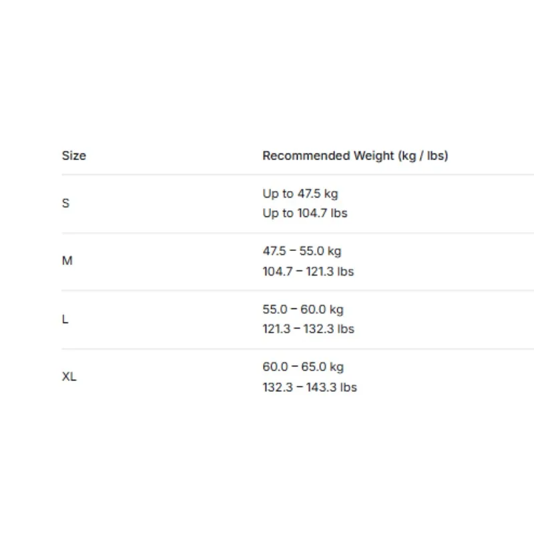Select the S size label

point(65,204)
